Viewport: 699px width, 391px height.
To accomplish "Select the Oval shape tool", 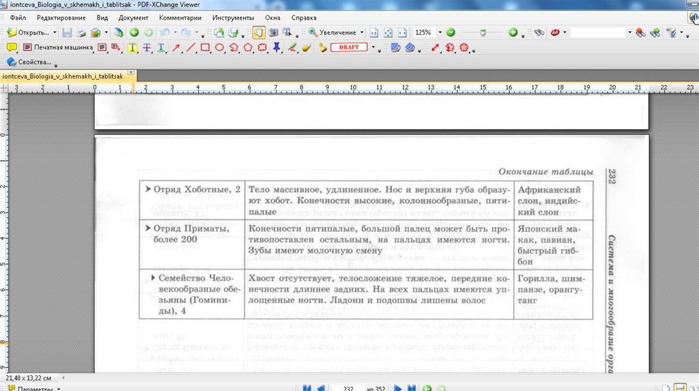I will coord(220,48).
